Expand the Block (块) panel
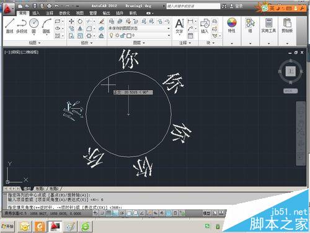This screenshot has width=310, height=233. point(211,43)
